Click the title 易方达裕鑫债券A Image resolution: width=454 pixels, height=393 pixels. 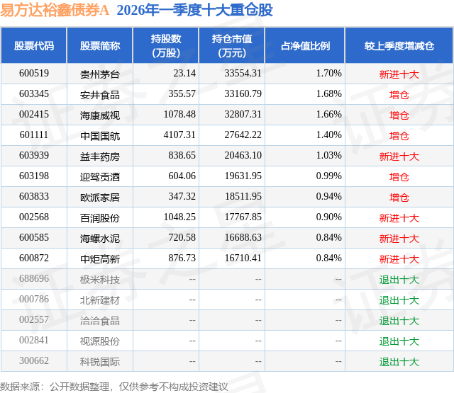click(x=55, y=10)
